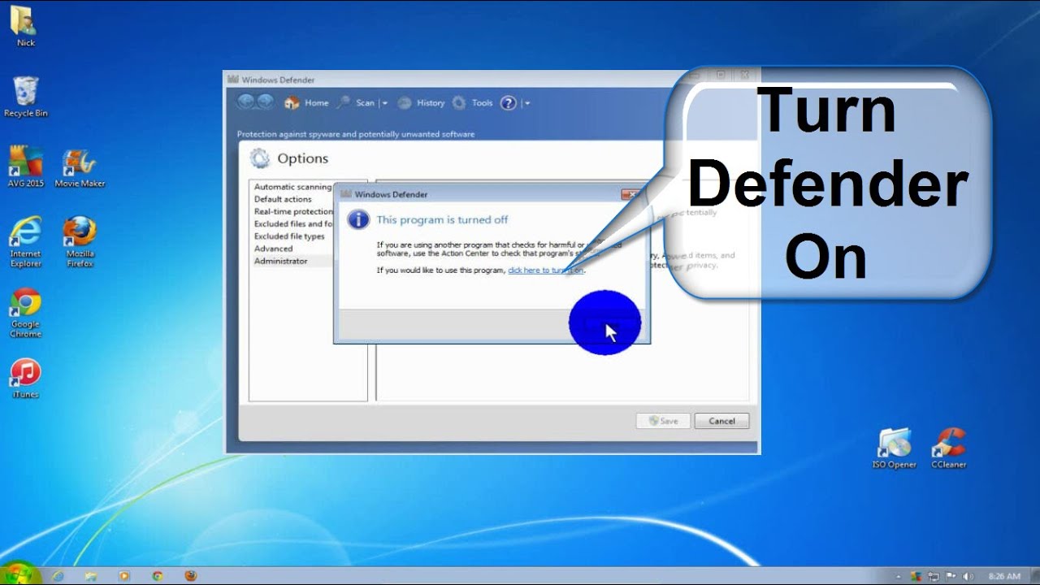Open the Nick folder on desktop
The image size is (1040, 585).
pos(25,27)
